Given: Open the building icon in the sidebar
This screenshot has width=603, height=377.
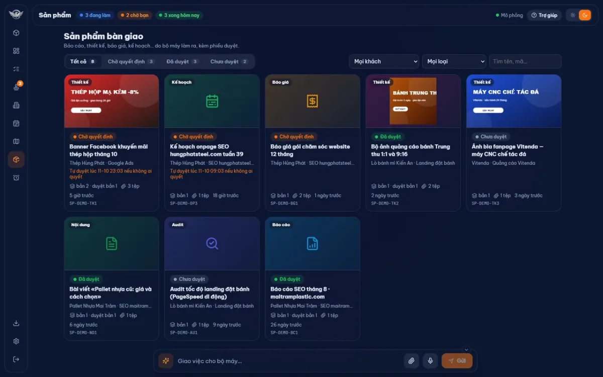Looking at the screenshot, I should click(x=16, y=105).
